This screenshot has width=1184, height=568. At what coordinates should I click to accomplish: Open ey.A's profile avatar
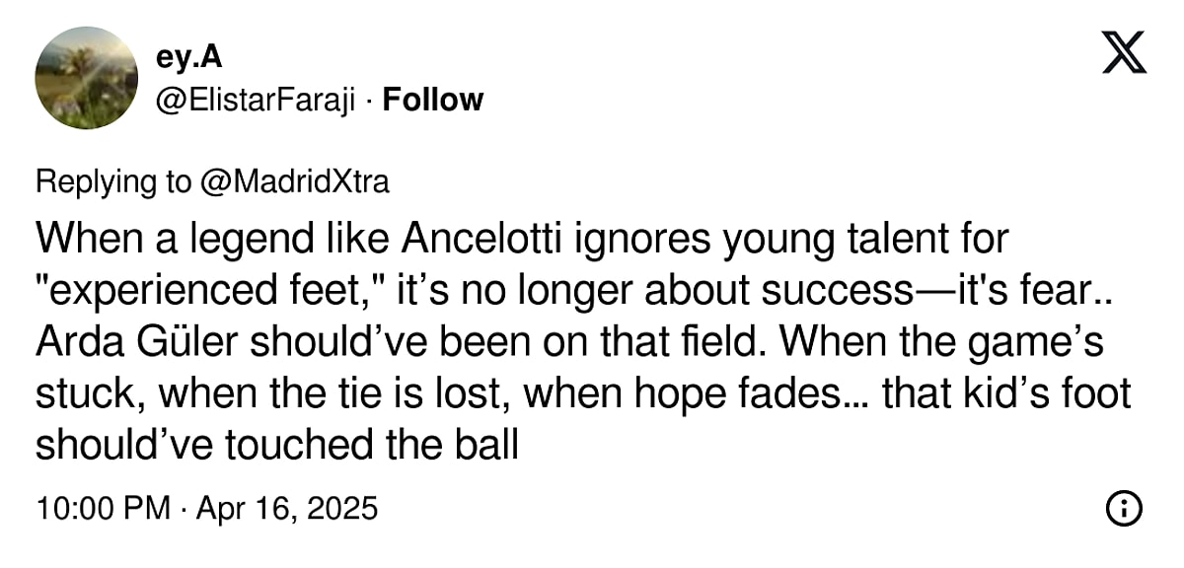coord(86,78)
